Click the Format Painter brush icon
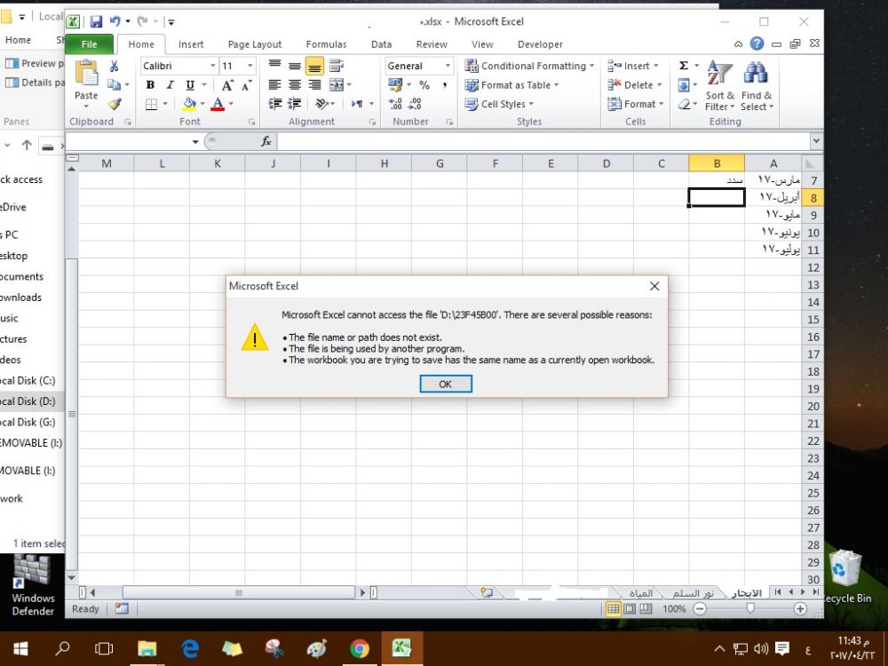Screen dimensions: 888x666 click(115, 104)
